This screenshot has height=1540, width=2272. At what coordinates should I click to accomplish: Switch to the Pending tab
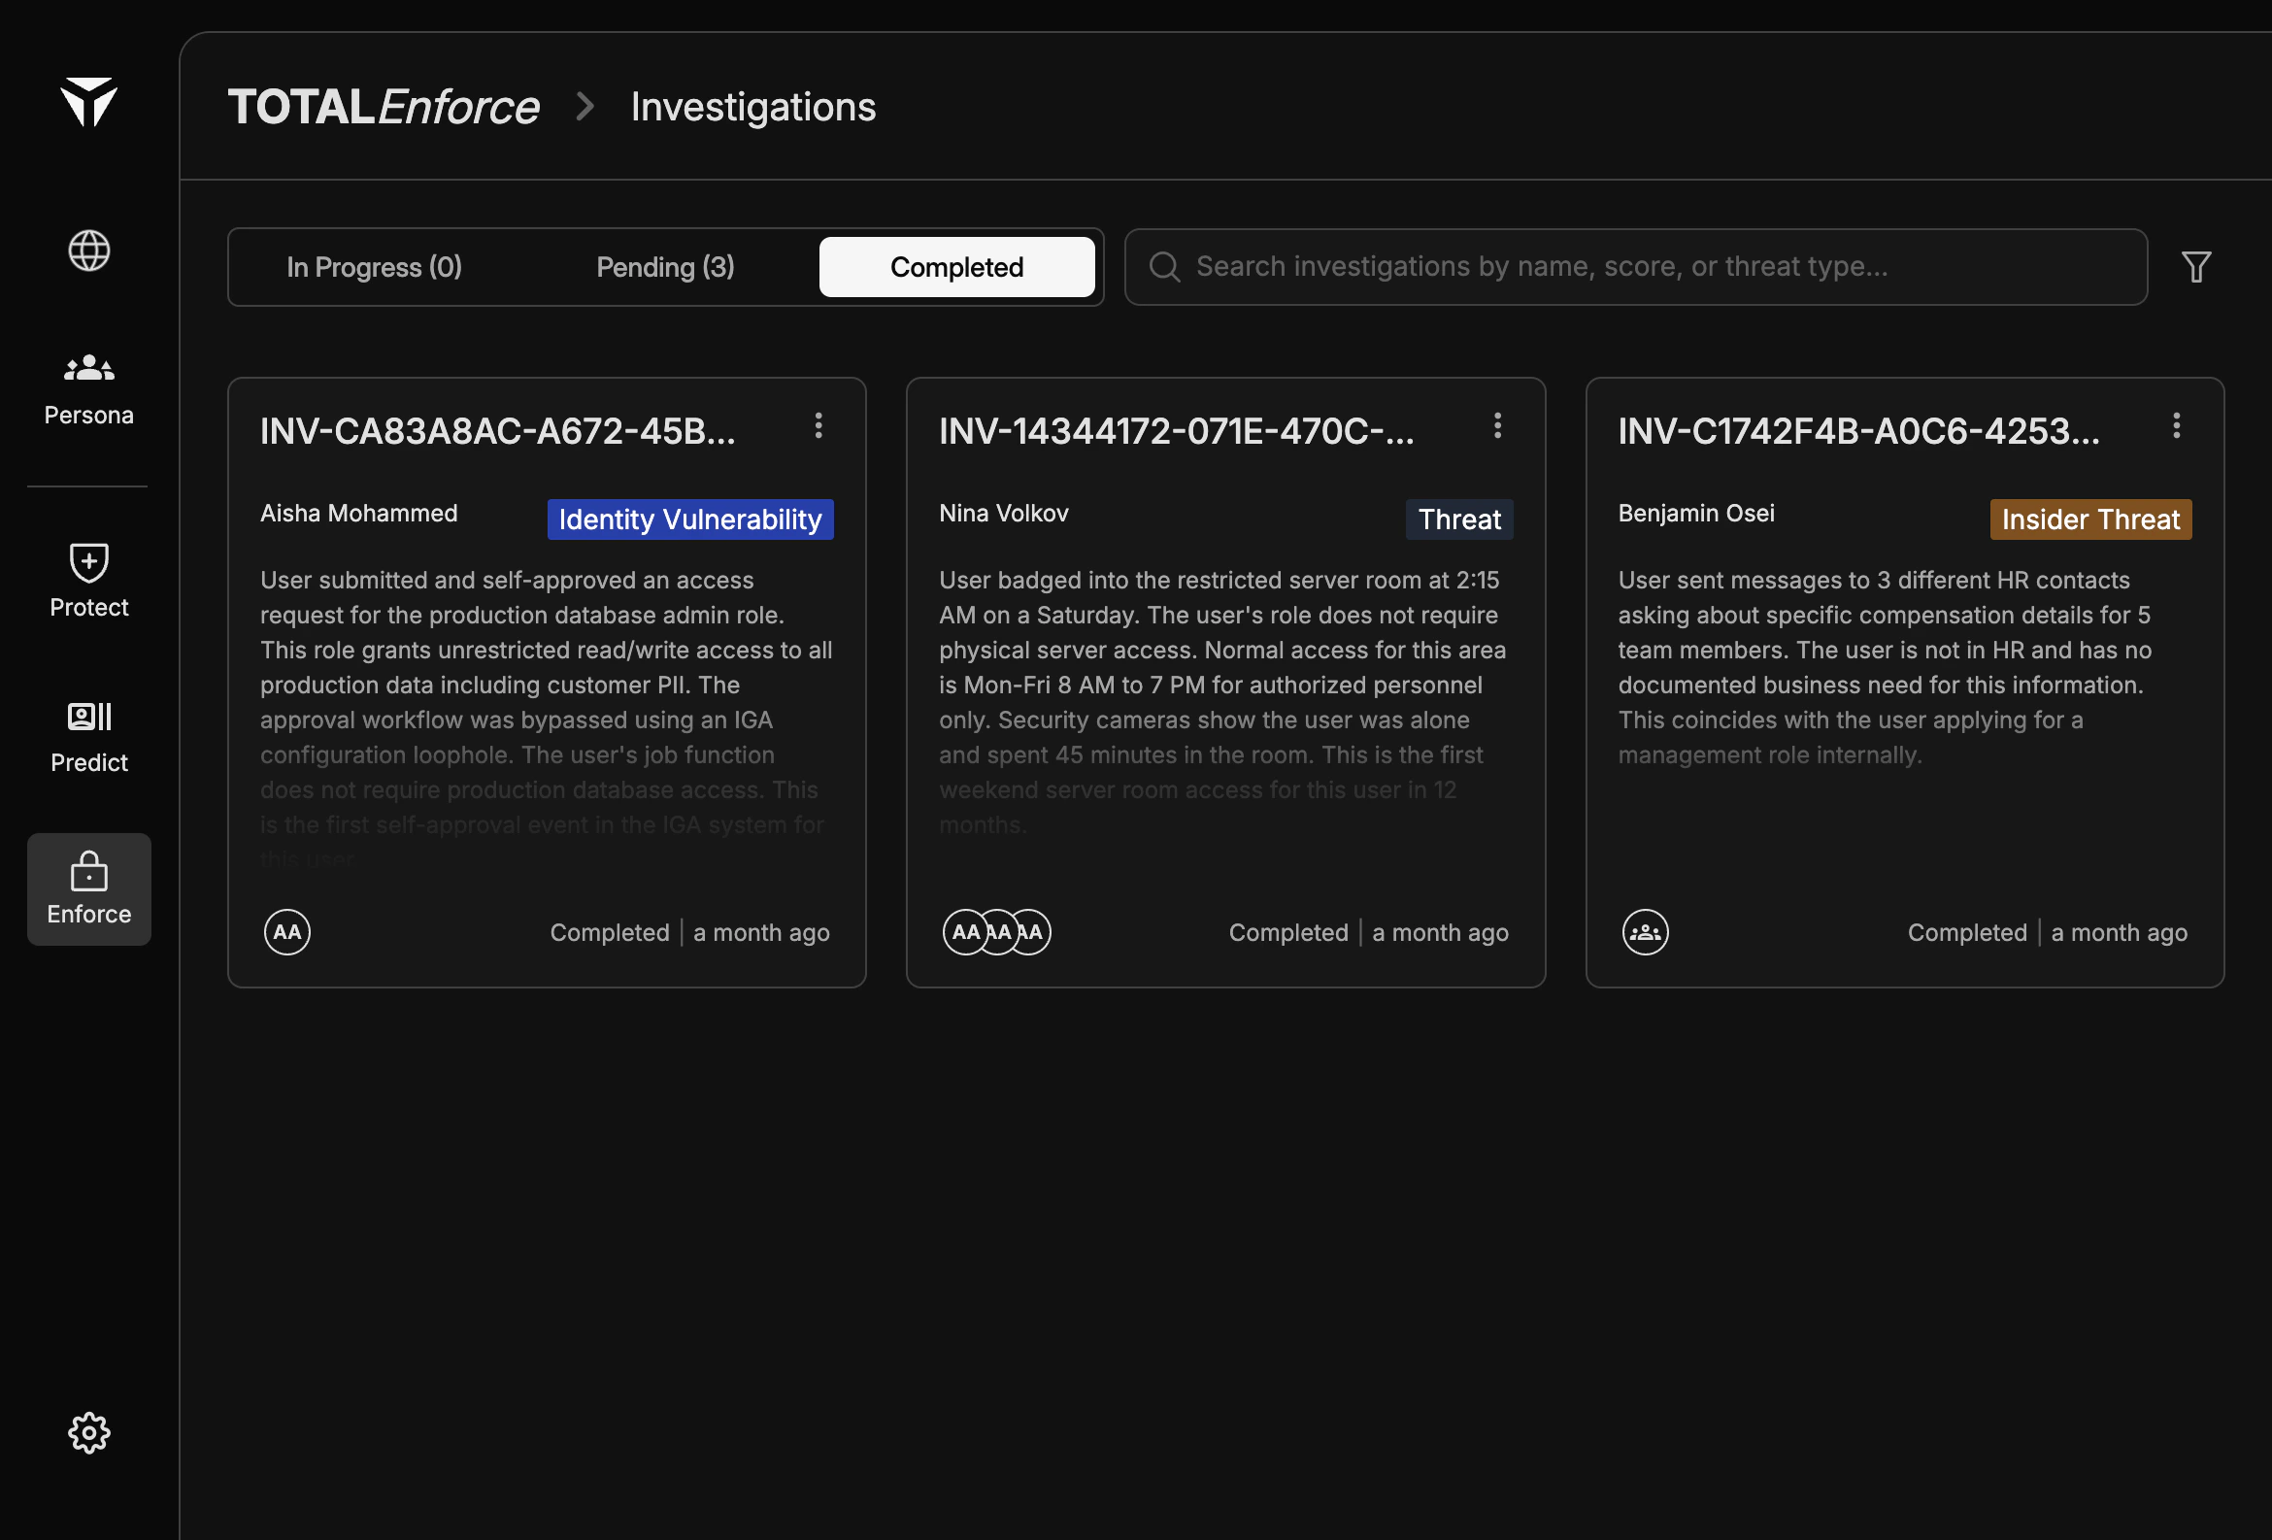[x=665, y=266]
